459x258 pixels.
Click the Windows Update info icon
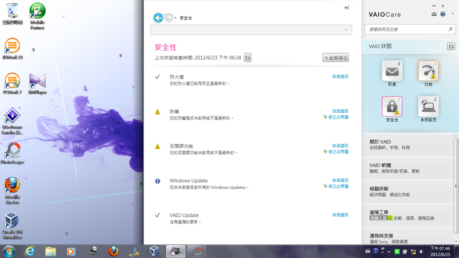[x=157, y=181]
